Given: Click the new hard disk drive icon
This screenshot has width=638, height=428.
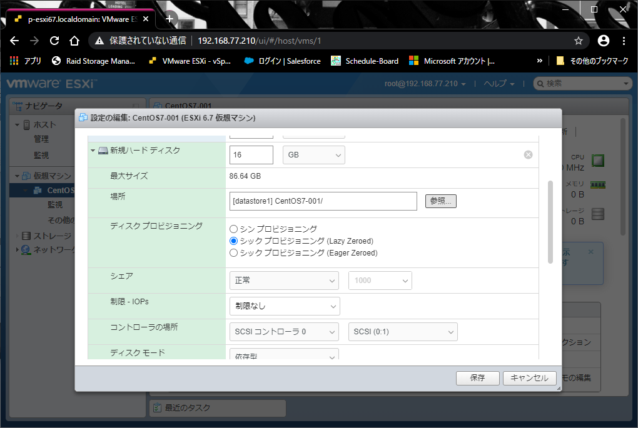Looking at the screenshot, I should tap(103, 151).
